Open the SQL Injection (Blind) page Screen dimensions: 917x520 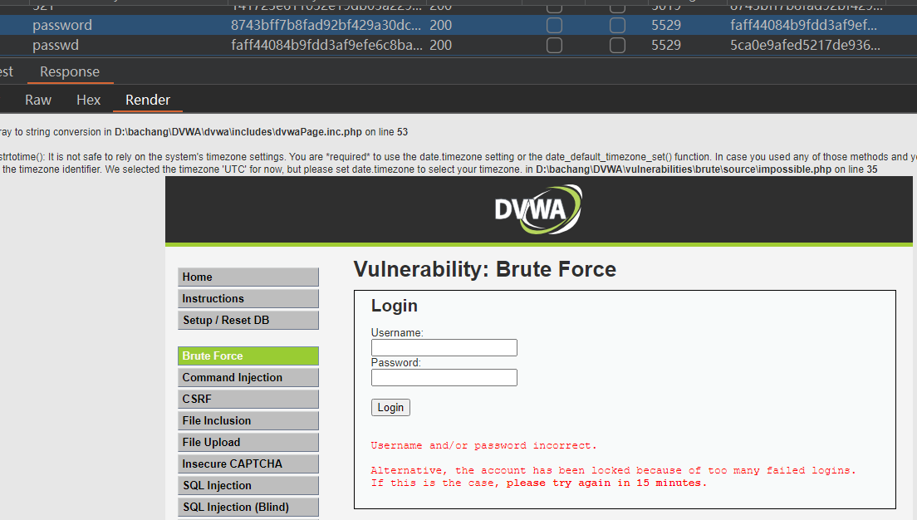[248, 508]
